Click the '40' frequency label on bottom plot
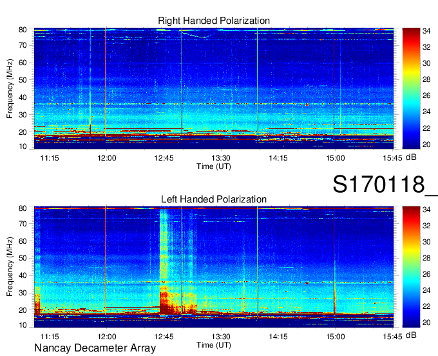The height and width of the screenshot is (356, 438). [x=23, y=276]
